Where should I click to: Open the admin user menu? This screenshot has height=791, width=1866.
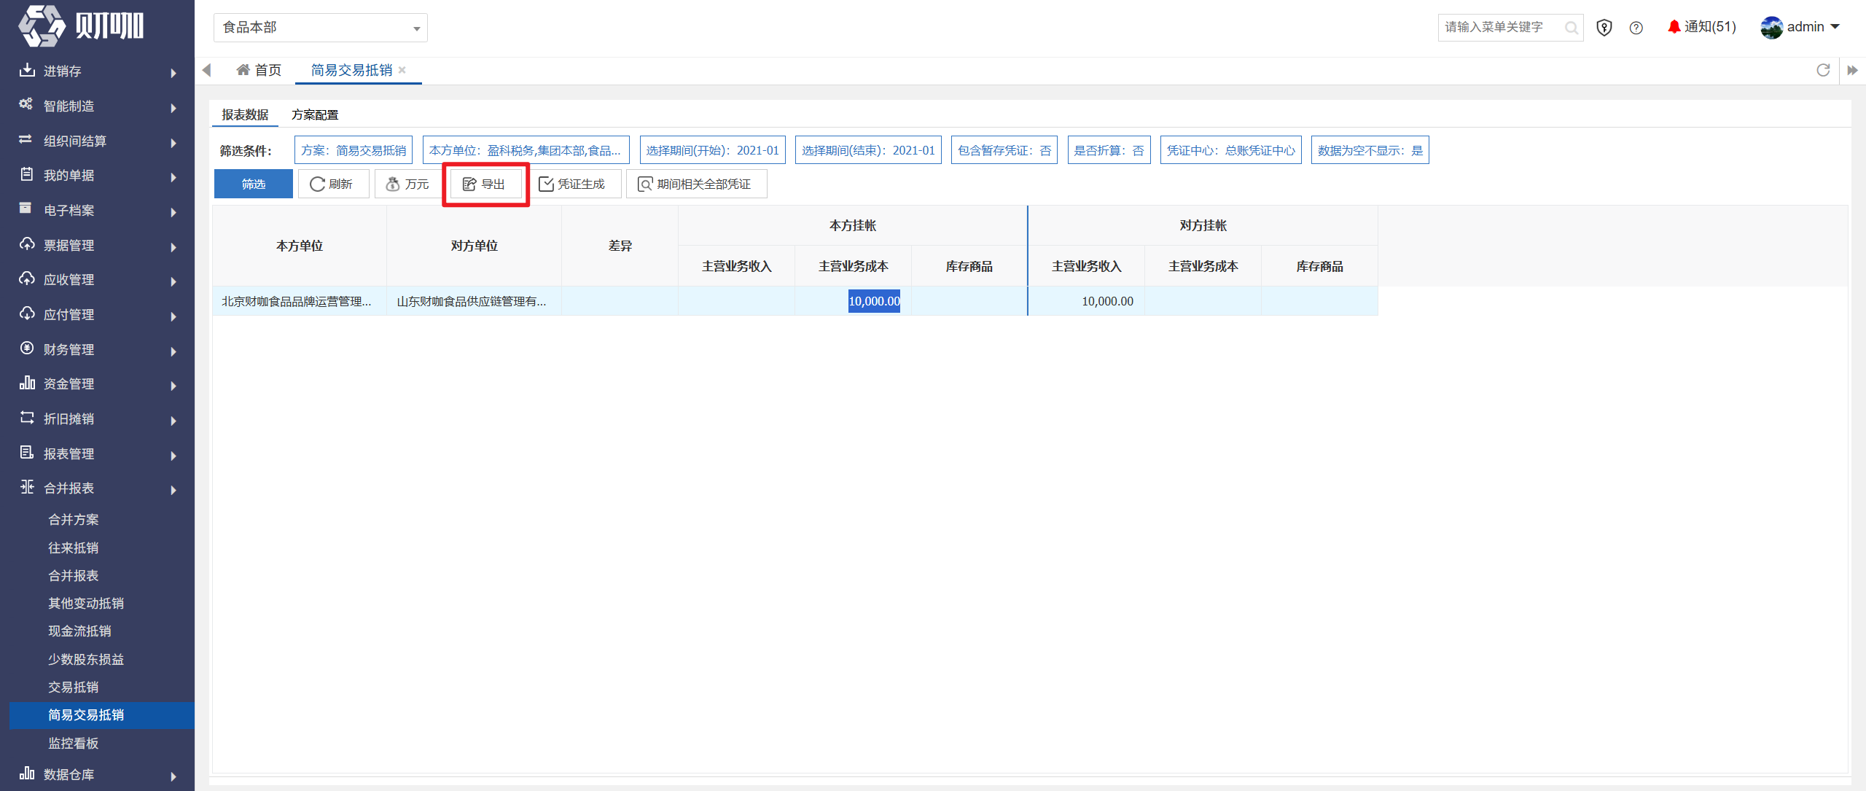(x=1800, y=27)
